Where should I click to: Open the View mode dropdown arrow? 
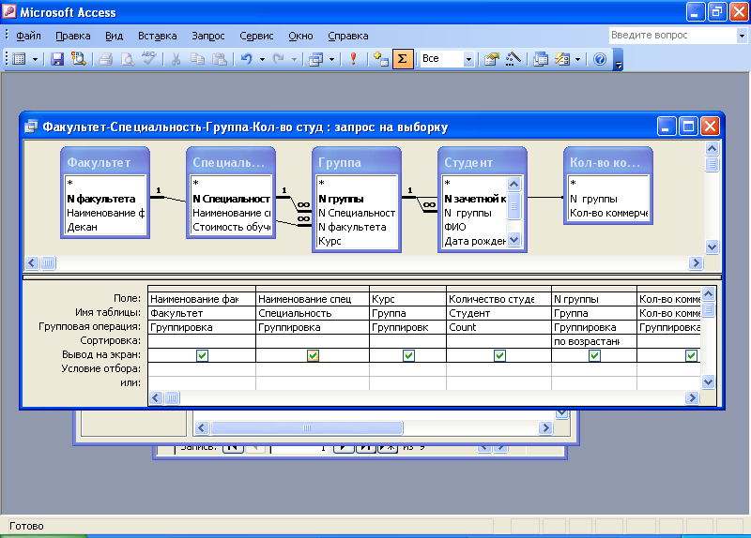click(35, 59)
